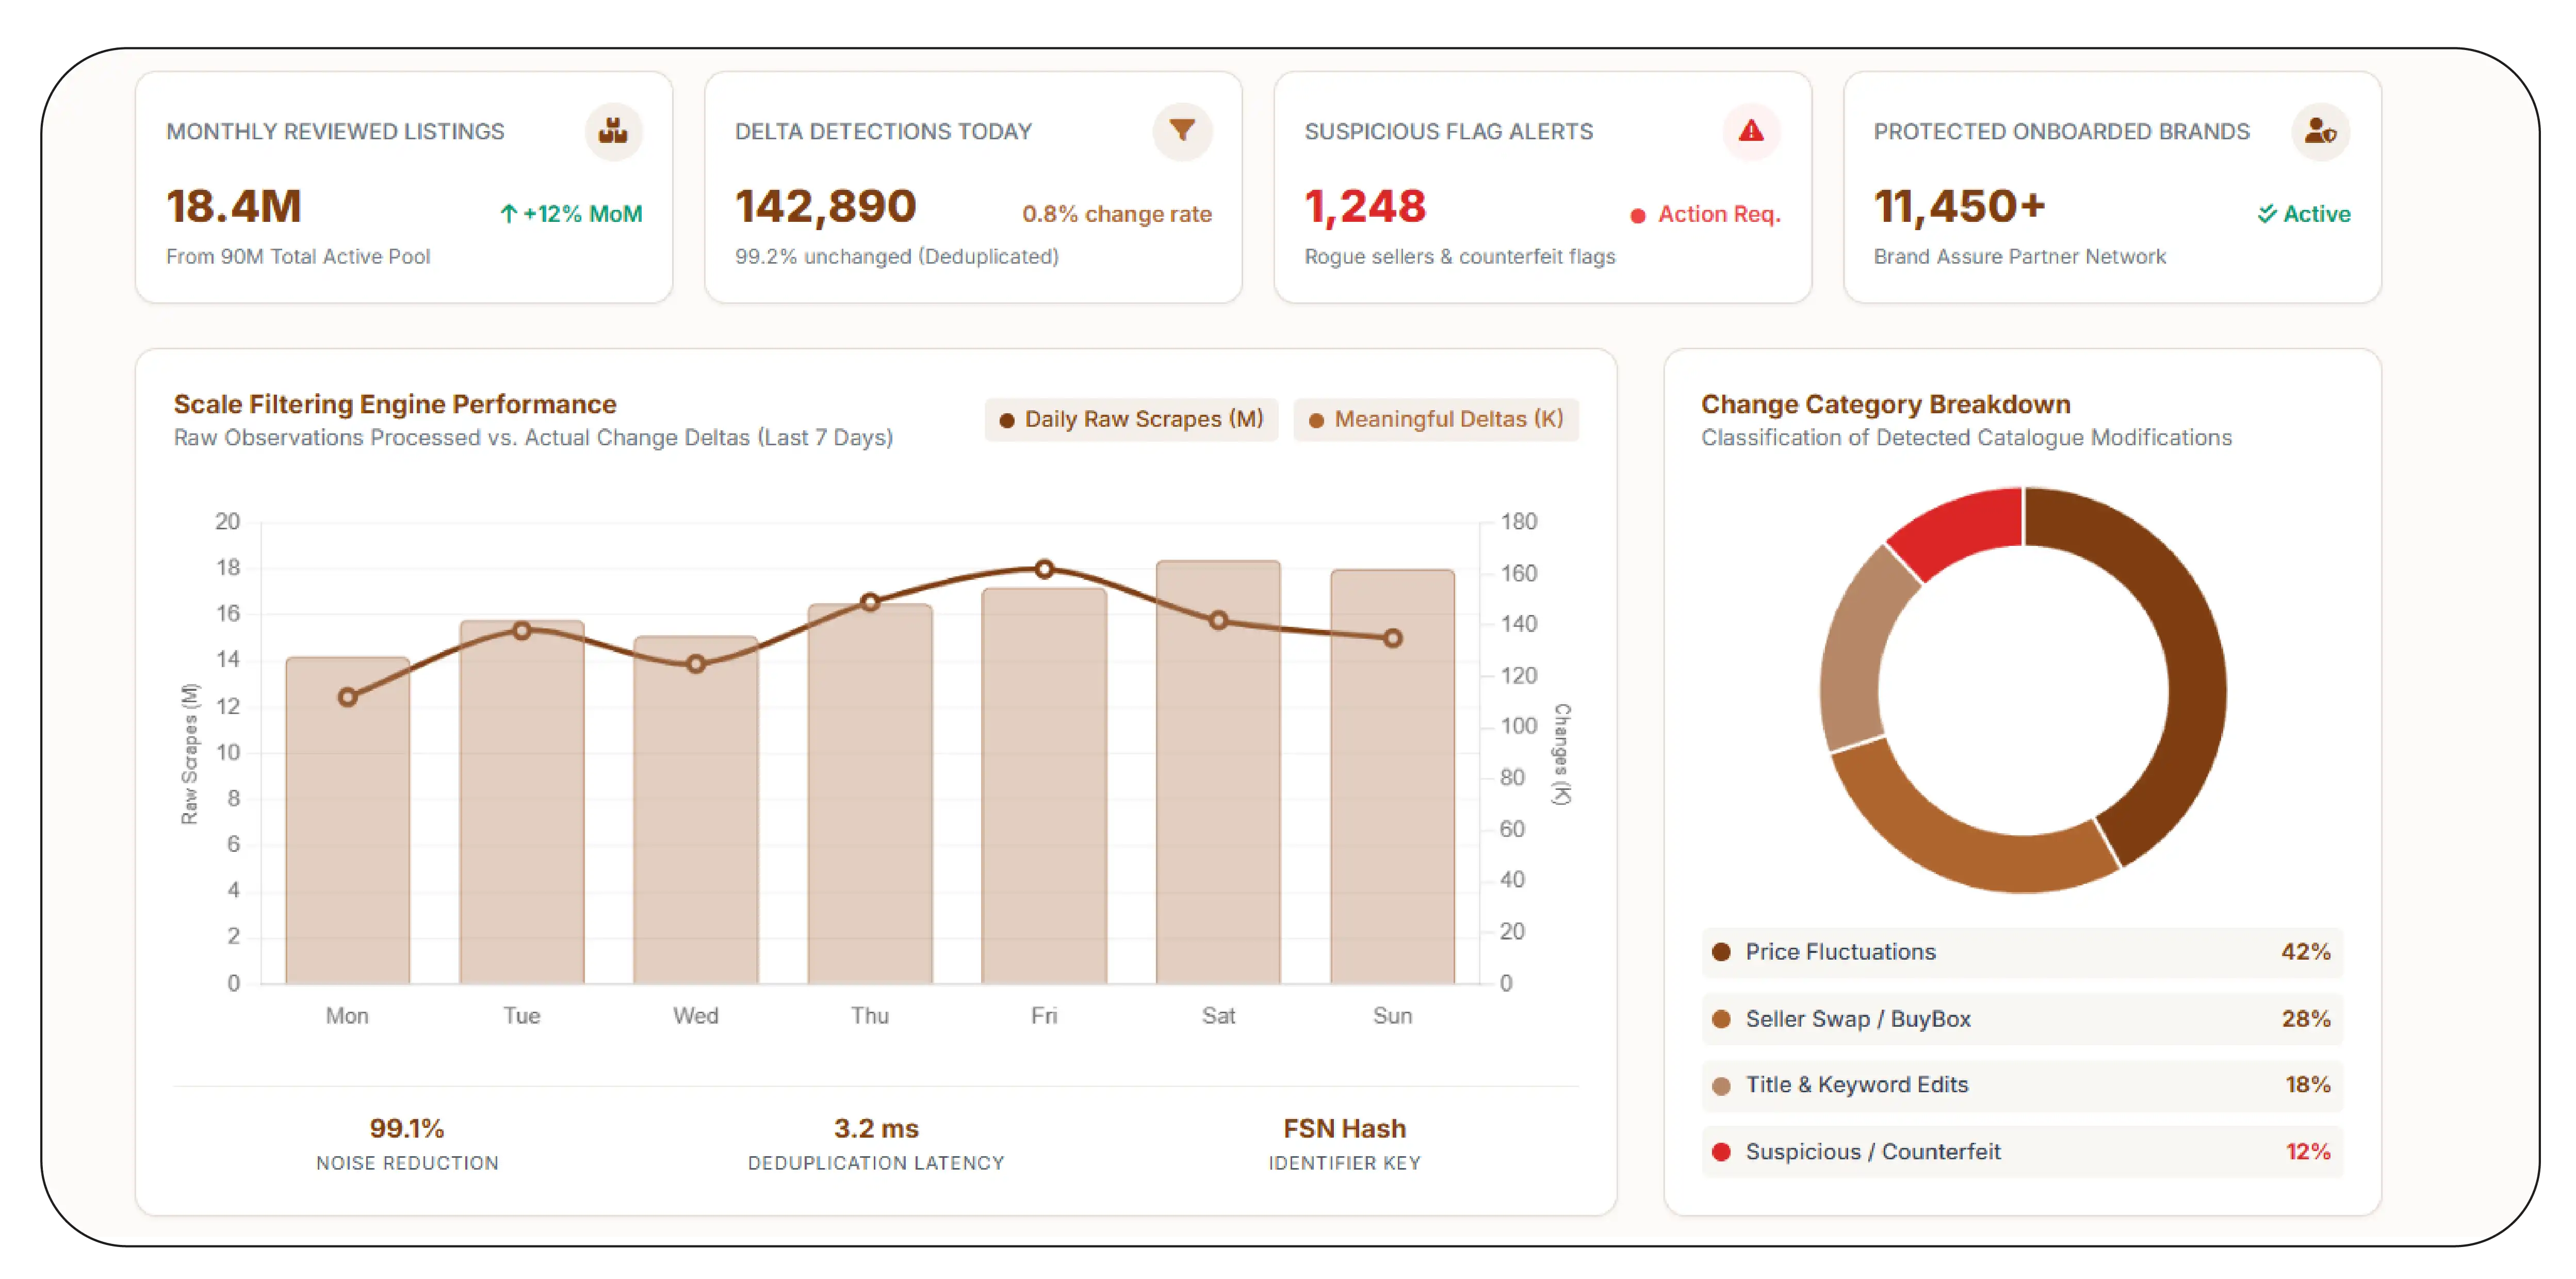
Task: Click the 18.4M listings value
Action: coord(234,207)
